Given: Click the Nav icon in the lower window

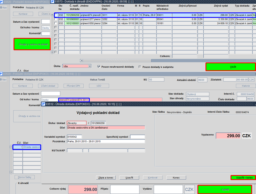Looking at the screenshot, I should [1, 80].
